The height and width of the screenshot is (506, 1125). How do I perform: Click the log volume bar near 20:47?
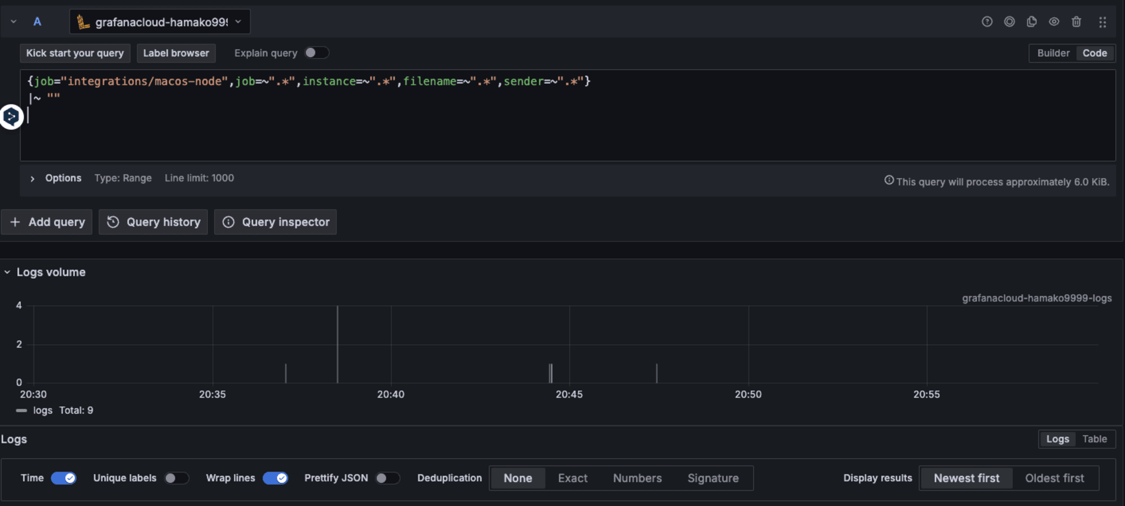(656, 373)
